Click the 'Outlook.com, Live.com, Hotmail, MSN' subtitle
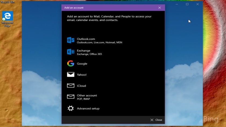Viewport: 226px width, 127px height. pos(100,42)
